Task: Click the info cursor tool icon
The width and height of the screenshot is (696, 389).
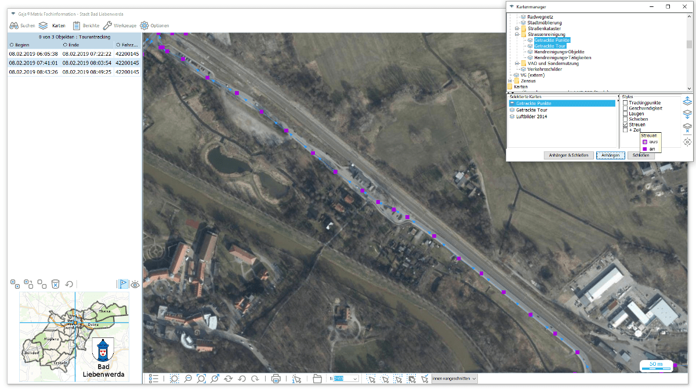Action: tap(296, 379)
